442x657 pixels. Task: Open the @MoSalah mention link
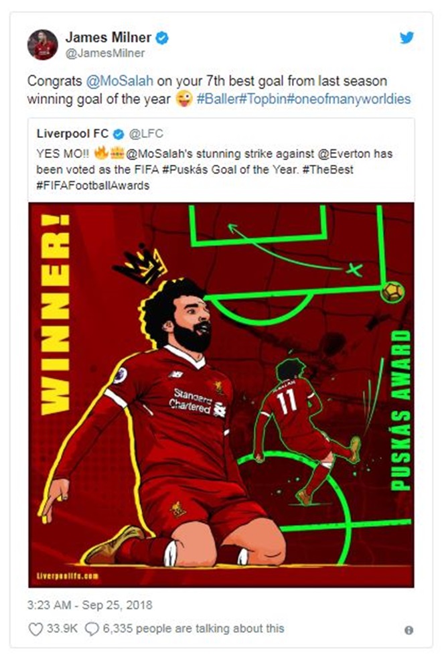point(119,80)
